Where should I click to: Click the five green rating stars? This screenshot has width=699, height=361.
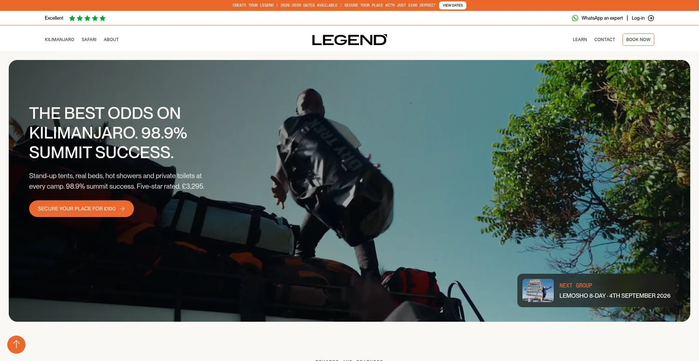point(87,18)
